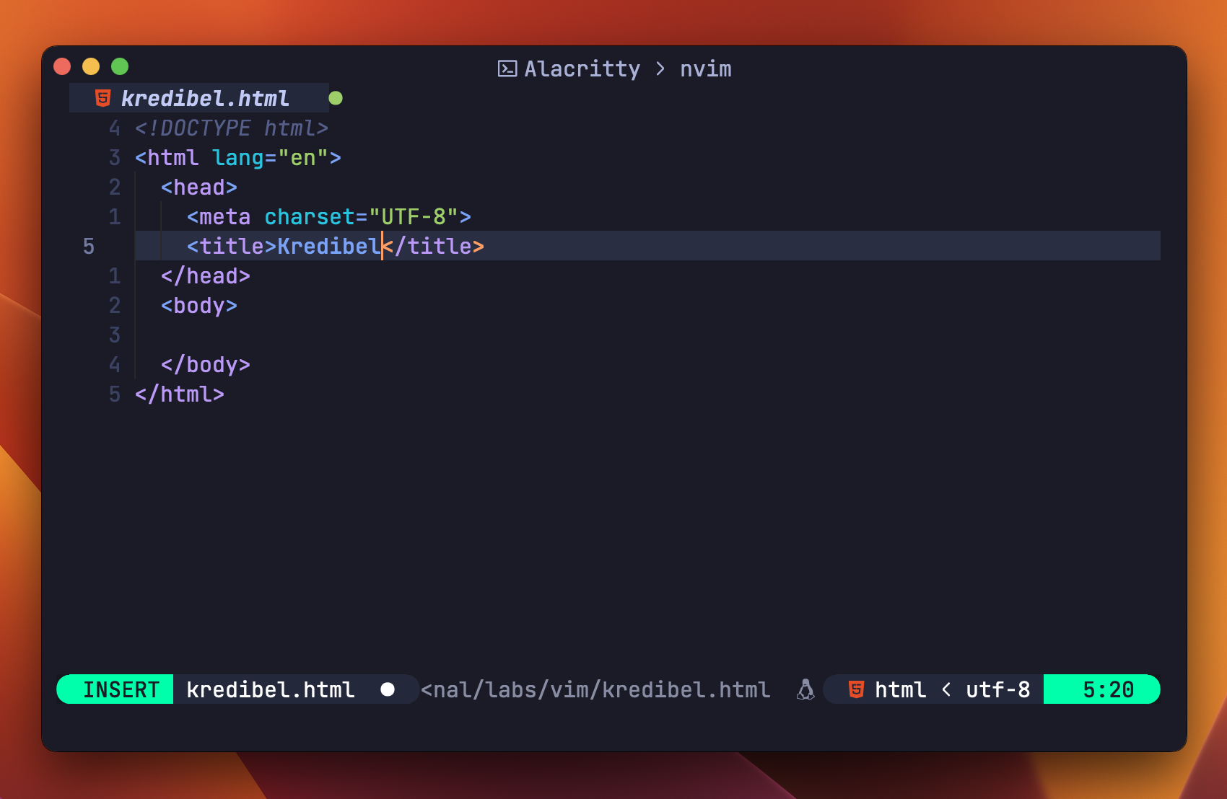This screenshot has width=1227, height=799.
Task: Click the white modified indicator next to kredibel.html
Action: pyautogui.click(x=388, y=689)
